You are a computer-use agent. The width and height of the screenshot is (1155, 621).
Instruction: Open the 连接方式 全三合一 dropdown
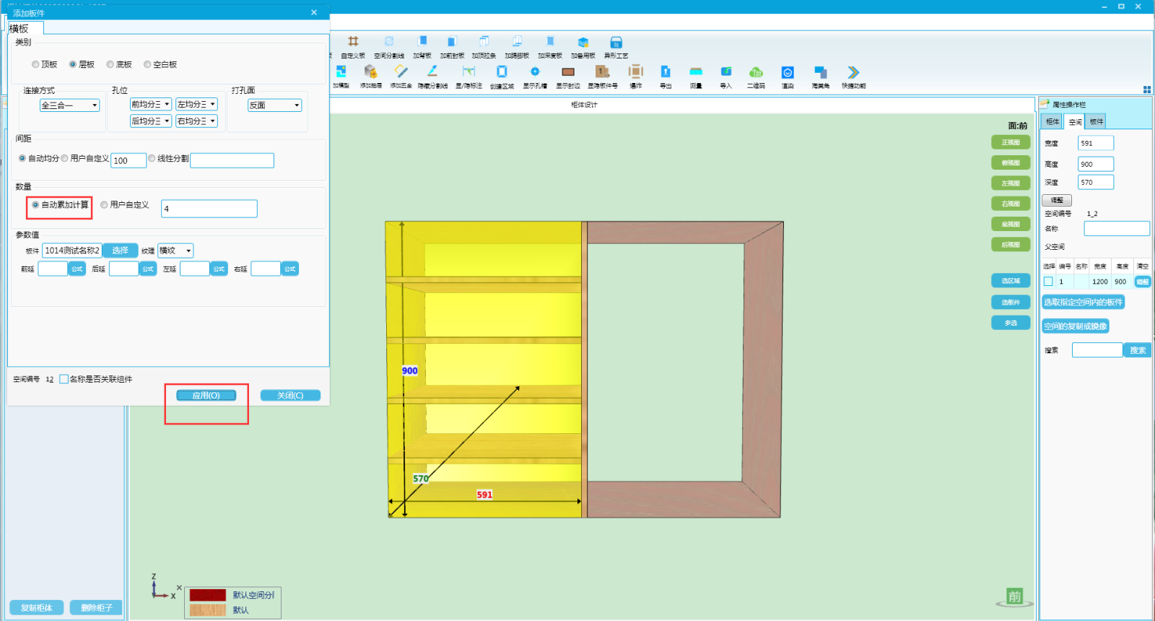70,105
